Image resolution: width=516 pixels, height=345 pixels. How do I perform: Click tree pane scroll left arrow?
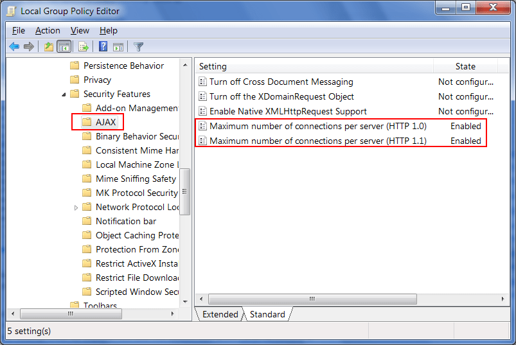pos(13,314)
